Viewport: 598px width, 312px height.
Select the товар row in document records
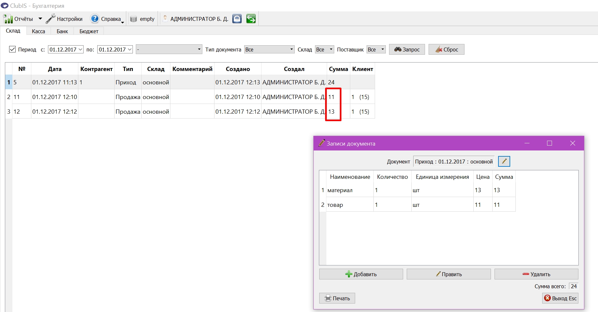pos(417,205)
